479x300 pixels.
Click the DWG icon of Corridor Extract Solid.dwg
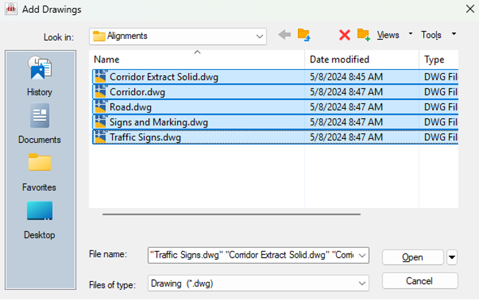(101, 77)
